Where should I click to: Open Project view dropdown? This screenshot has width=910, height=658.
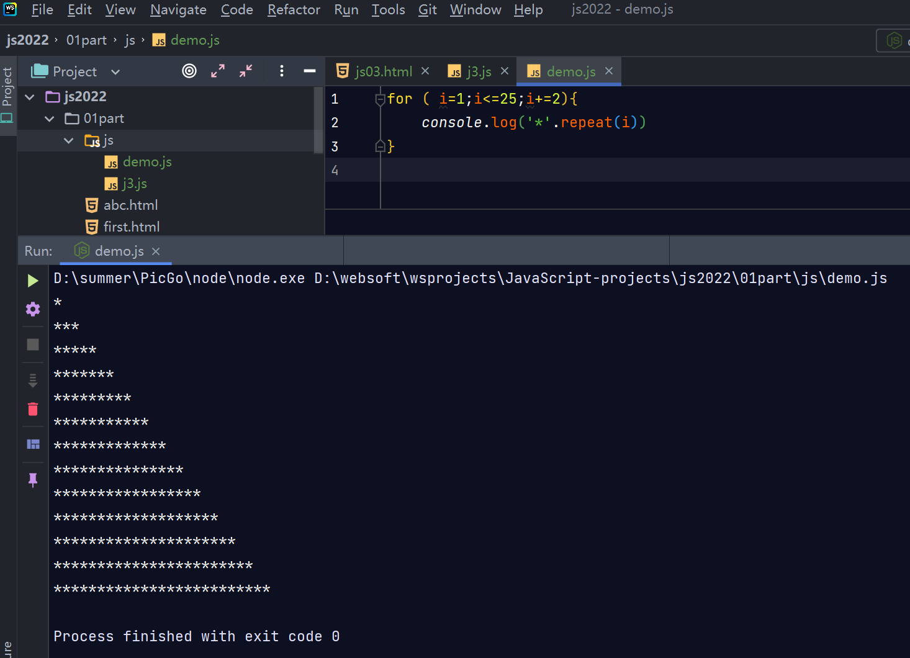75,71
